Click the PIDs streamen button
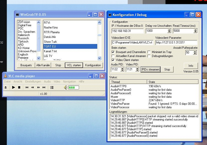Image resolution: width=207 pixels, height=145 pixels. 150,69
